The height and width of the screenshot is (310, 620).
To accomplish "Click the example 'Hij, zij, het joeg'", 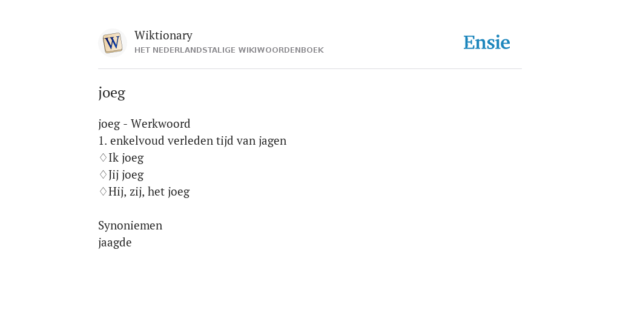I will 149,192.
